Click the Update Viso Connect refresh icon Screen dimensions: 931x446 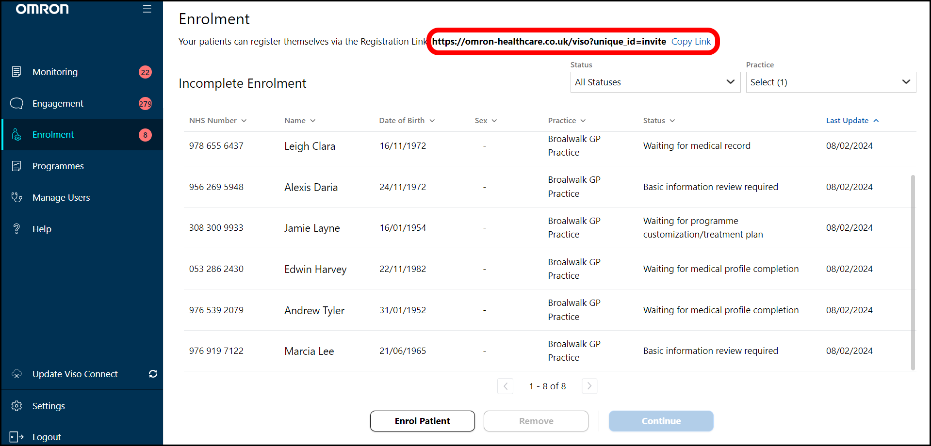[153, 374]
